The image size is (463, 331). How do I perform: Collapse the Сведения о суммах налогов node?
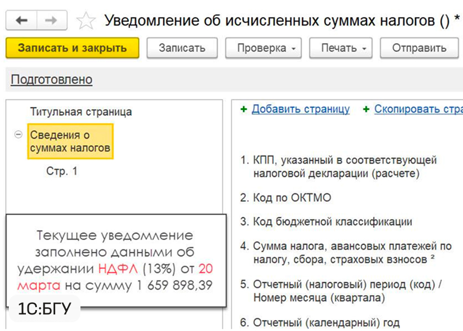(18, 135)
